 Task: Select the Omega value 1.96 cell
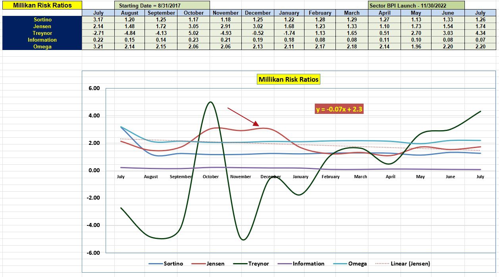[416, 46]
